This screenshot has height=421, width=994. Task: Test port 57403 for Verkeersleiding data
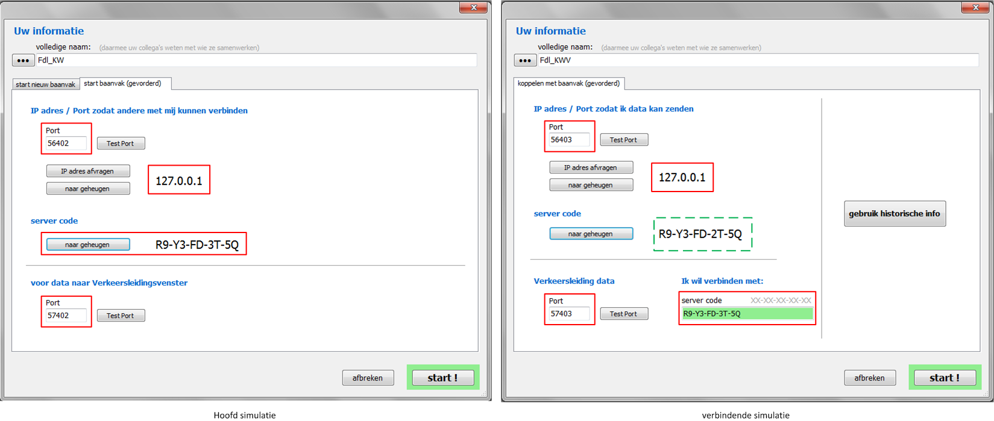coord(623,314)
